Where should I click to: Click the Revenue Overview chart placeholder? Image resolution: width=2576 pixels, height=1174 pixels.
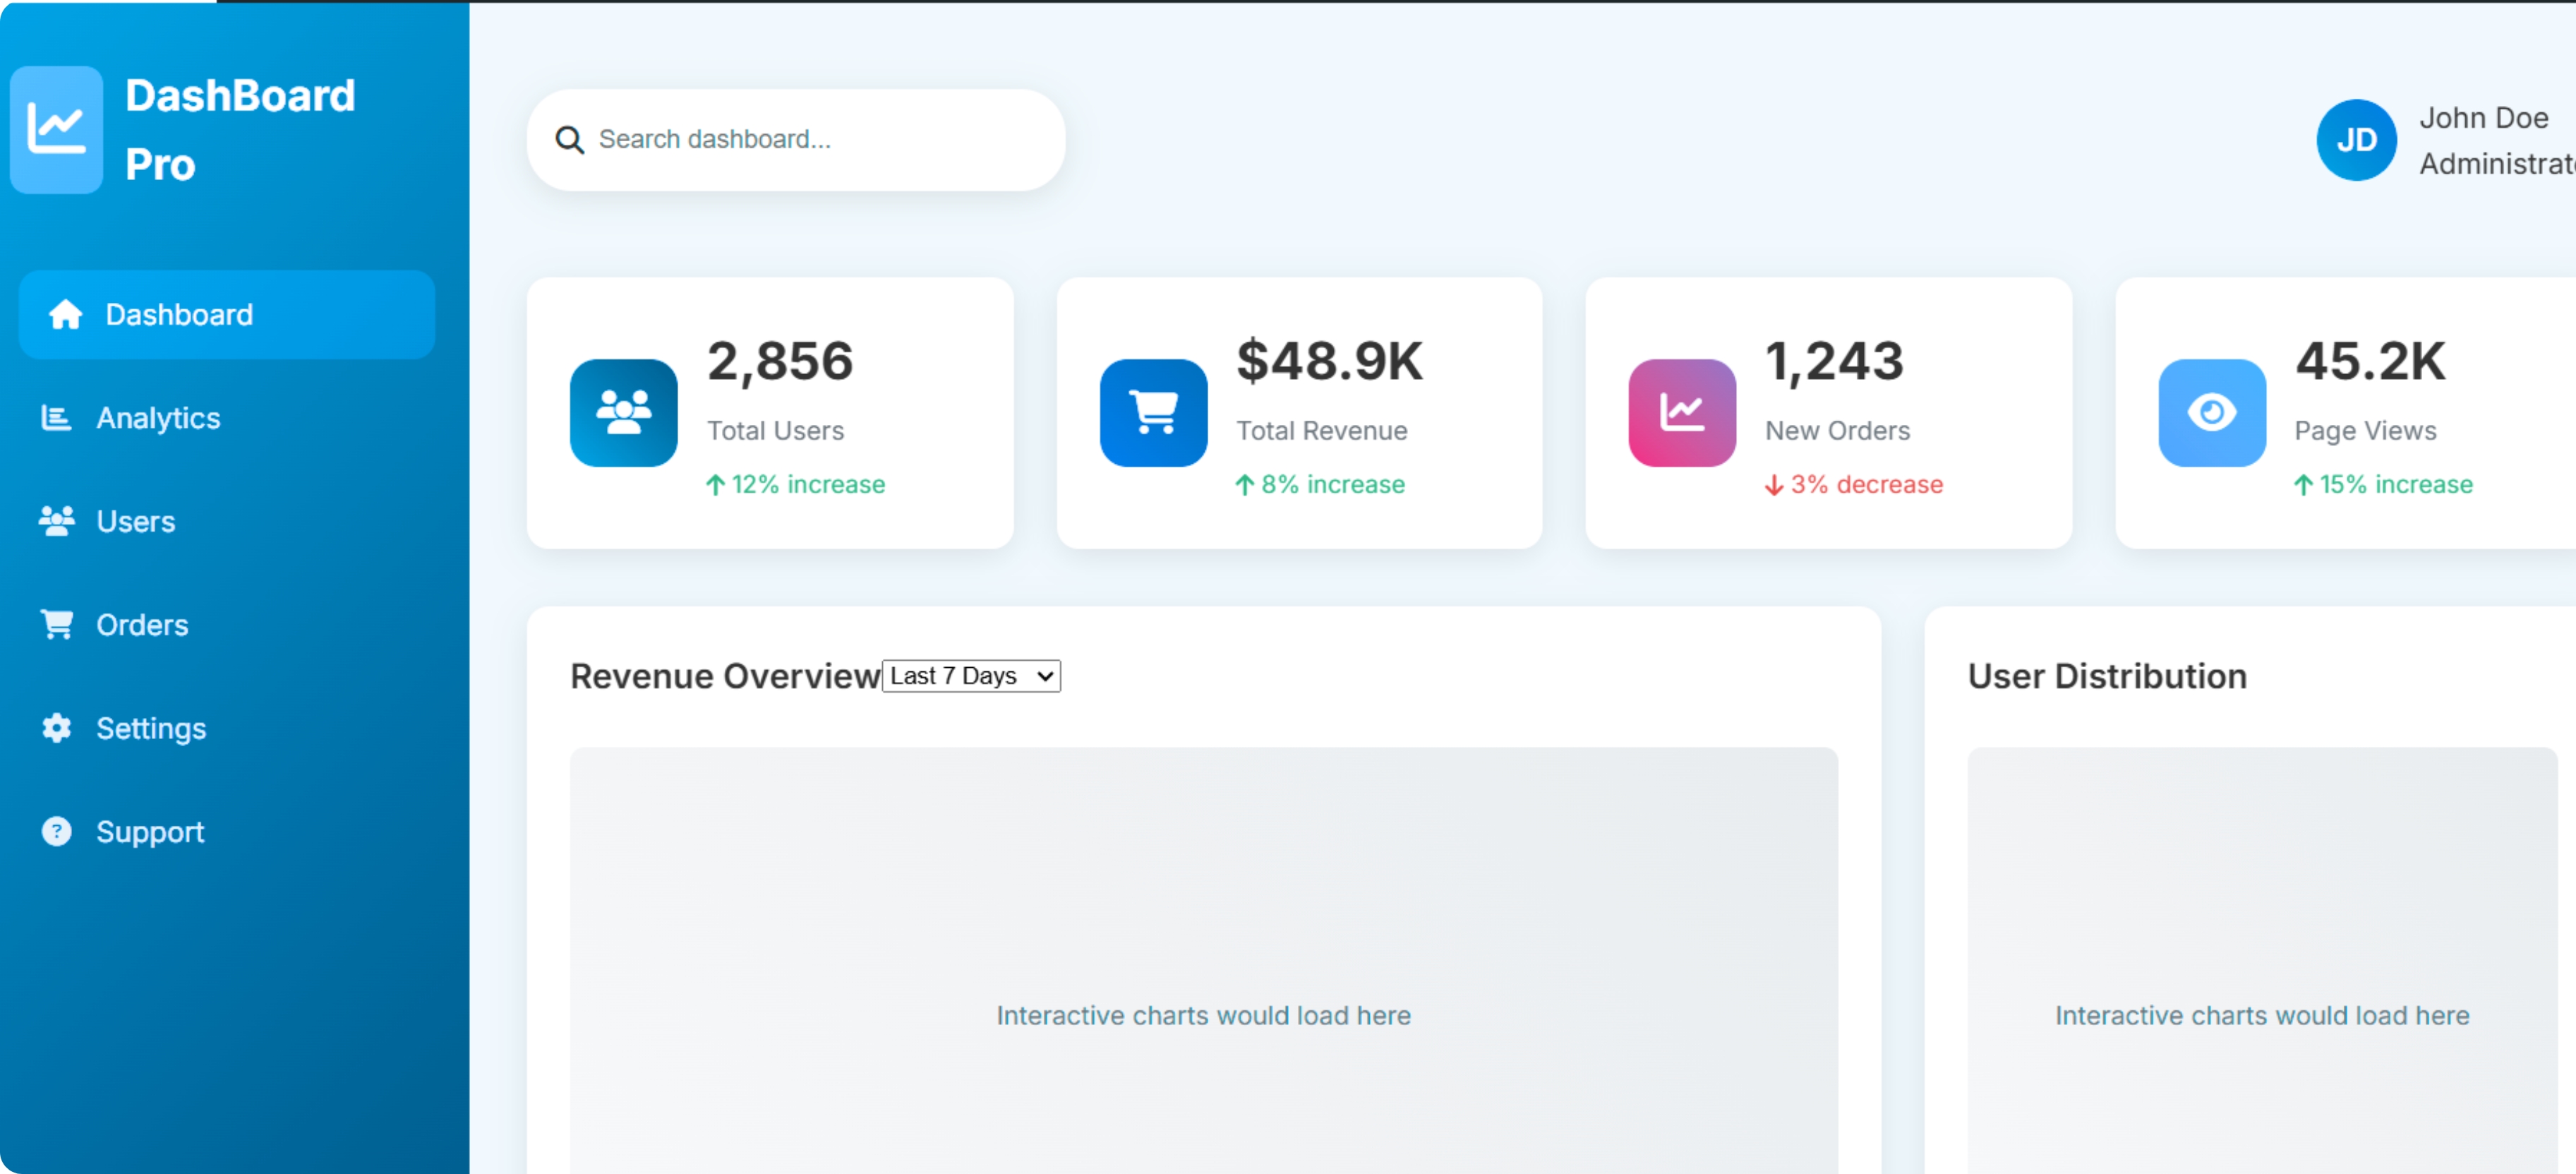coord(1203,1015)
